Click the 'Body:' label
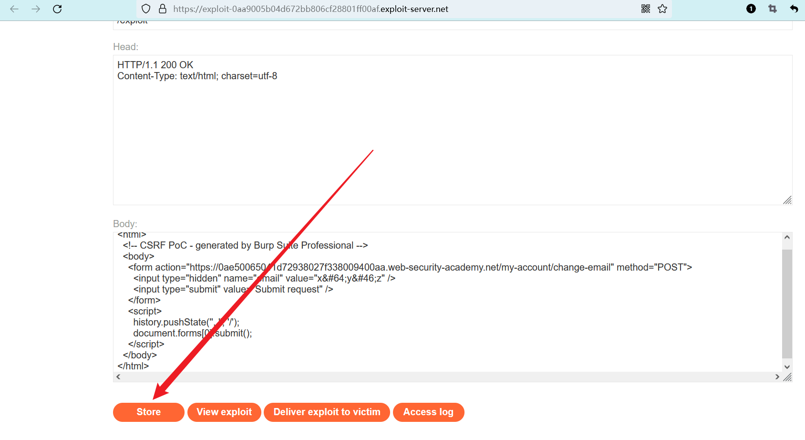 pos(125,224)
